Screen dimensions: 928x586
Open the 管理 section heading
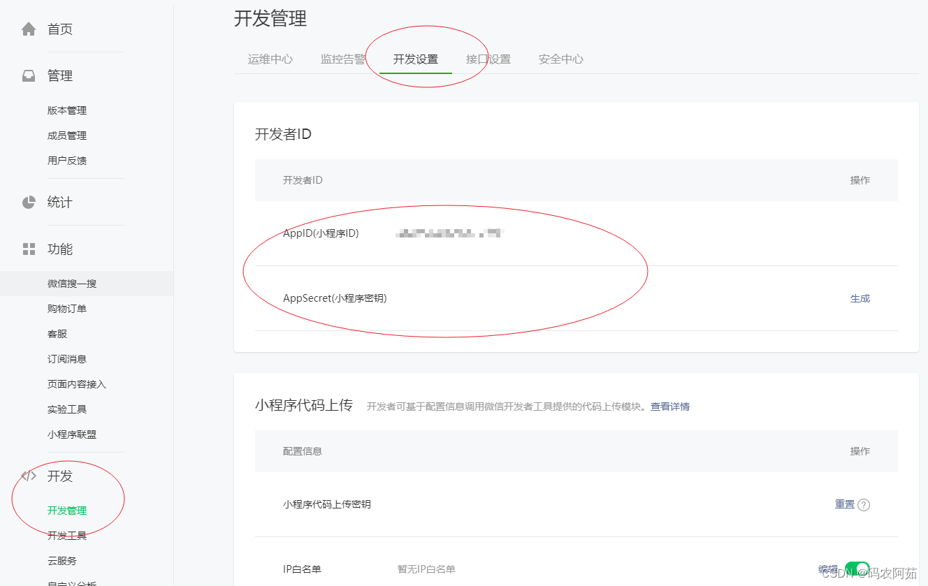(60, 75)
